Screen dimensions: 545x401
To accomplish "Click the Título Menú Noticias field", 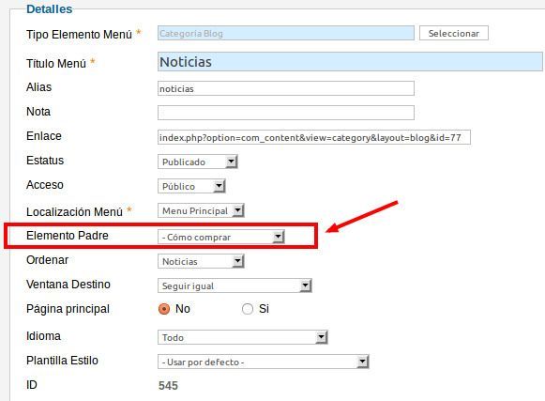I will (x=350, y=62).
